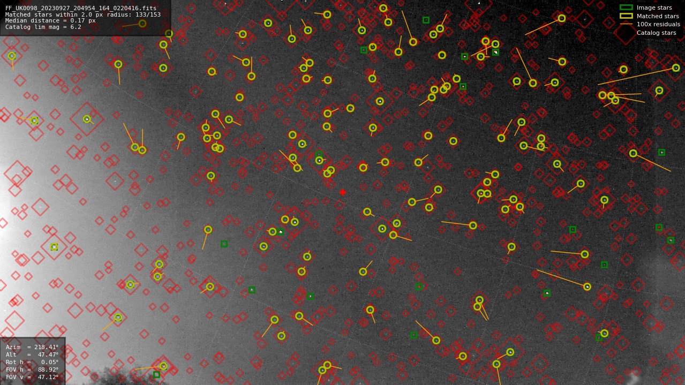Viewport: 685px width, 385px height.
Task: Click the yellow Matched stars legend square
Action: [626, 16]
